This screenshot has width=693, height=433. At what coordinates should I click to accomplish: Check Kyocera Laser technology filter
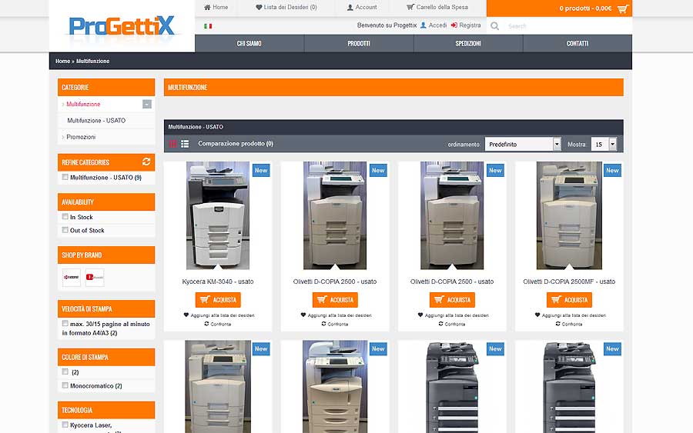[65, 425]
